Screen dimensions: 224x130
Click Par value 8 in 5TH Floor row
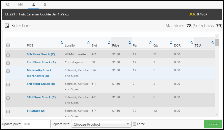pos(133,97)
